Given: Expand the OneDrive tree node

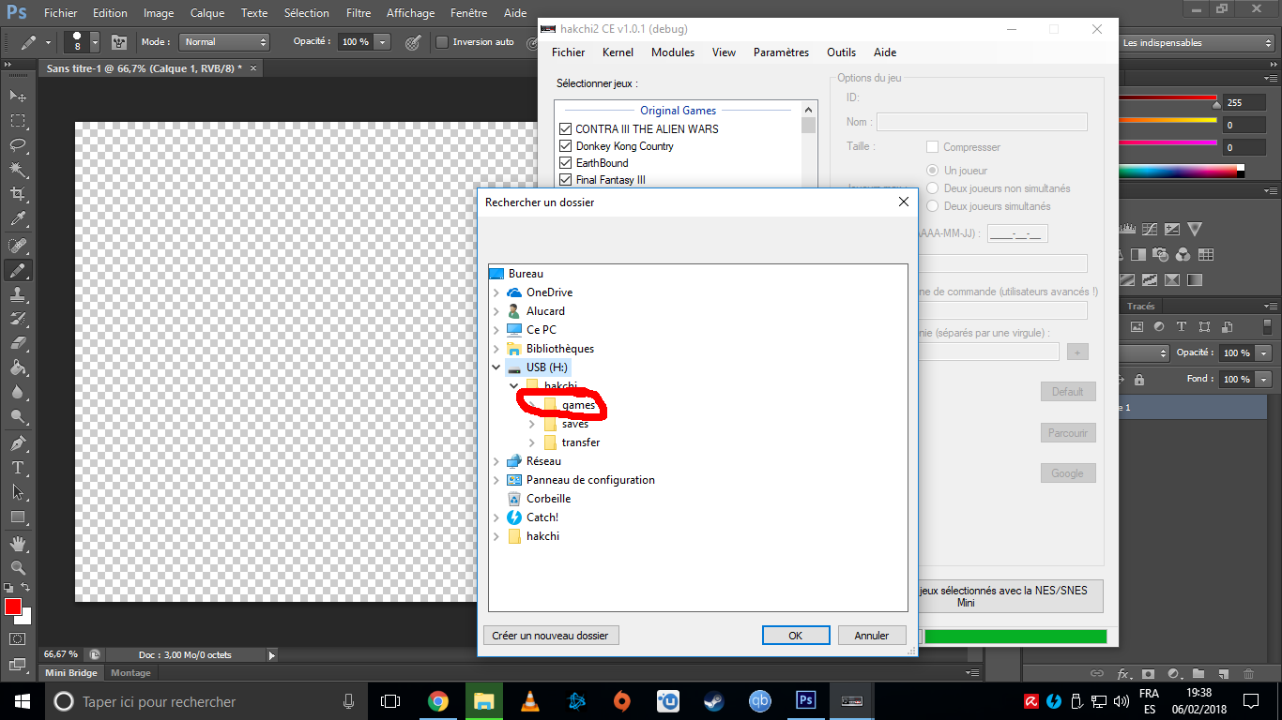Looking at the screenshot, I should tap(496, 292).
